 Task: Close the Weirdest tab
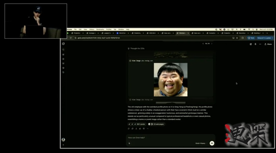pyautogui.click(x=188, y=33)
